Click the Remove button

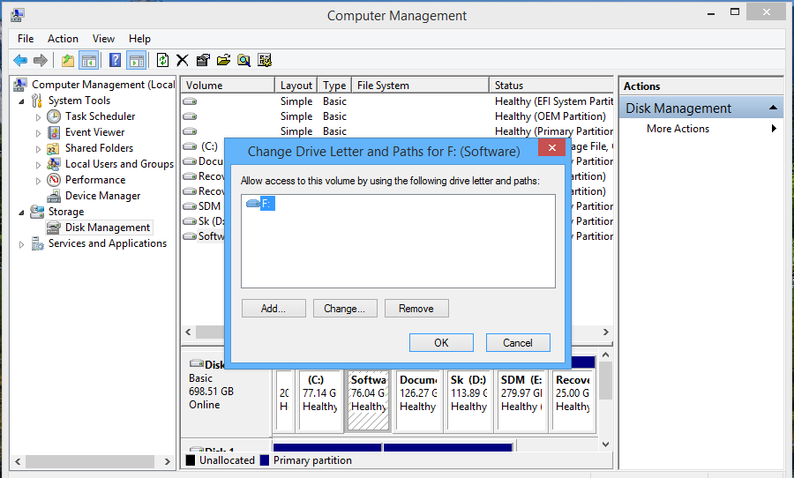point(416,309)
